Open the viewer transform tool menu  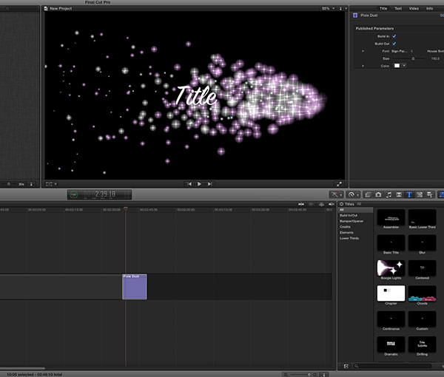click(51, 184)
